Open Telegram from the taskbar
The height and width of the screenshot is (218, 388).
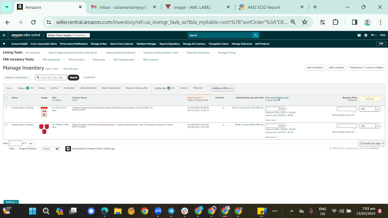pyautogui.click(x=171, y=211)
